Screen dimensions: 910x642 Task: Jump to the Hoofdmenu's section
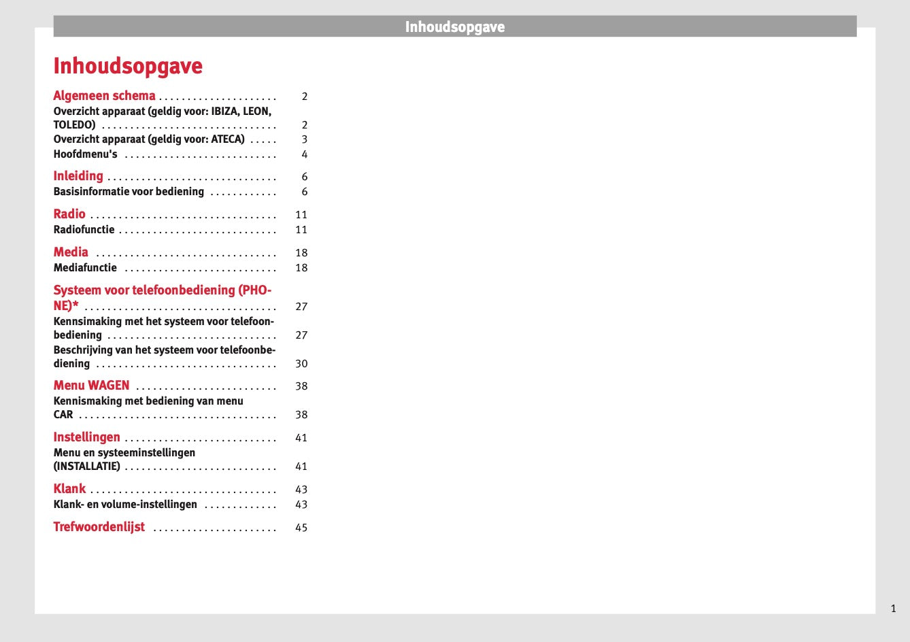pos(85,154)
